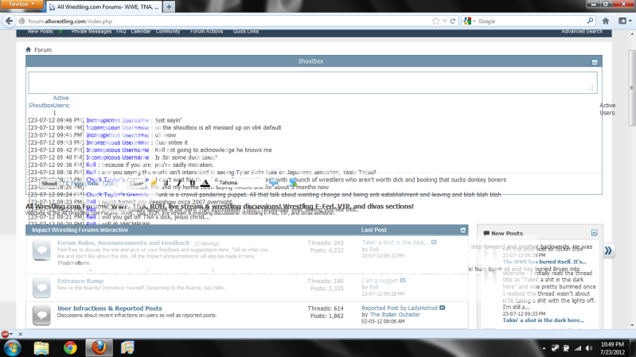Click the Forum home icon in breadcrumb
This screenshot has height=357, width=636.
pyautogui.click(x=29, y=49)
